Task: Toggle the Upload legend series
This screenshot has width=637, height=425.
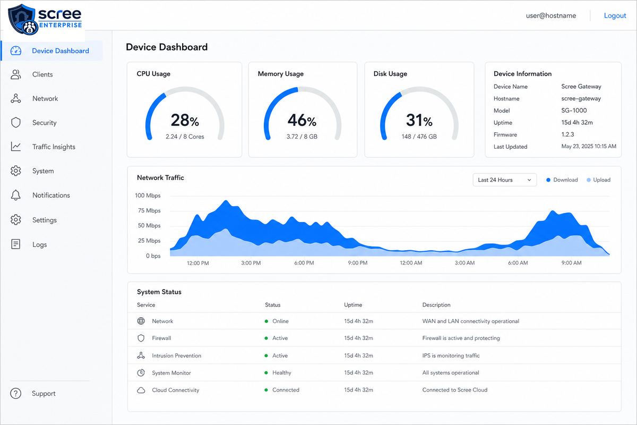Action: click(x=598, y=180)
